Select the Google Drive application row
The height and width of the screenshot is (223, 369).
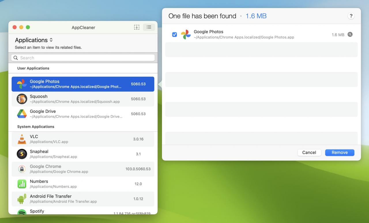pos(83,114)
